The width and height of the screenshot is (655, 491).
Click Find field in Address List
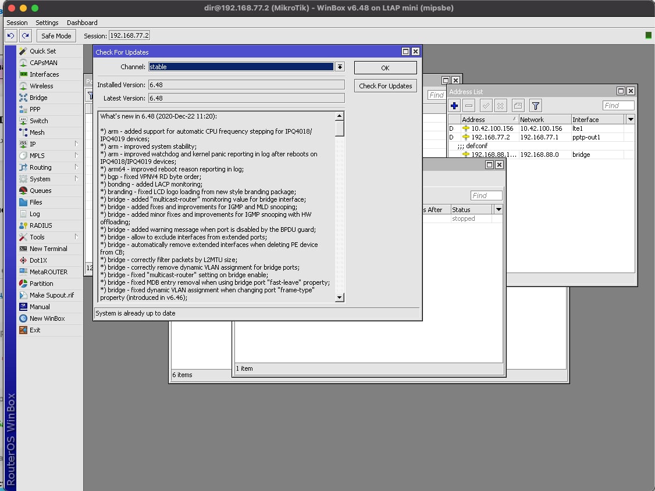[x=618, y=106]
